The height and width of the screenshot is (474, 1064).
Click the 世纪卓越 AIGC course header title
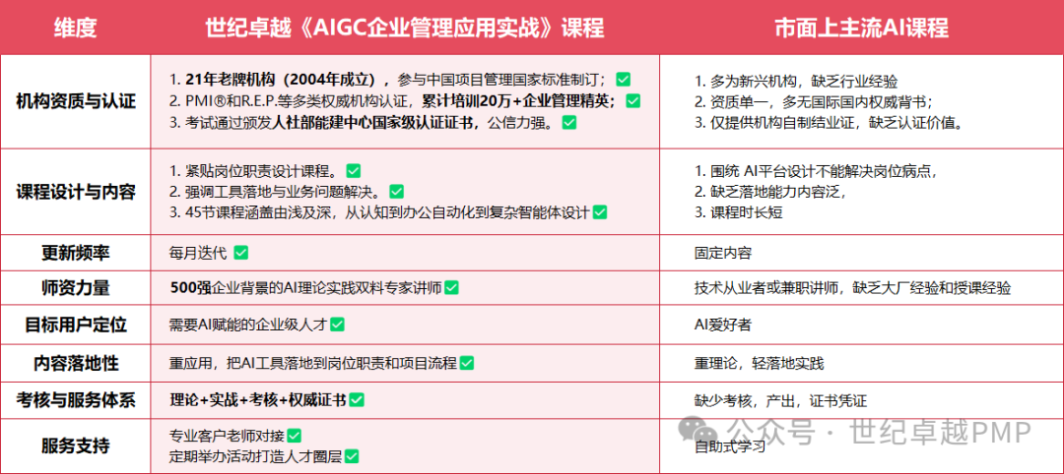pos(405,28)
